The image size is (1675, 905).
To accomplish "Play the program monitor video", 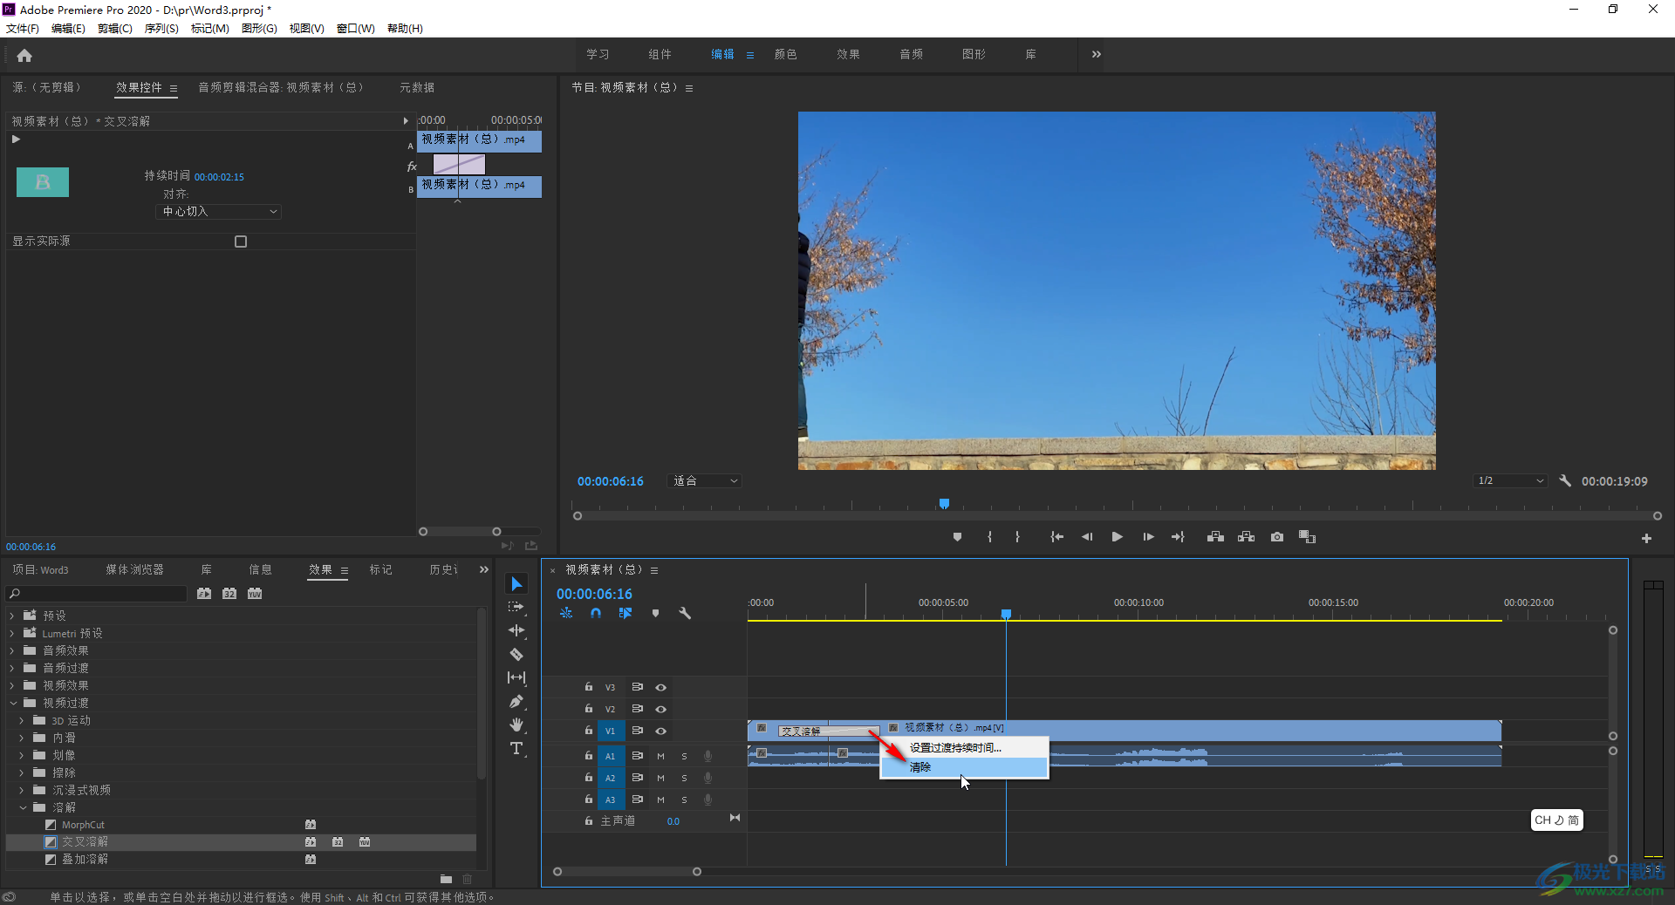I will 1117,537.
